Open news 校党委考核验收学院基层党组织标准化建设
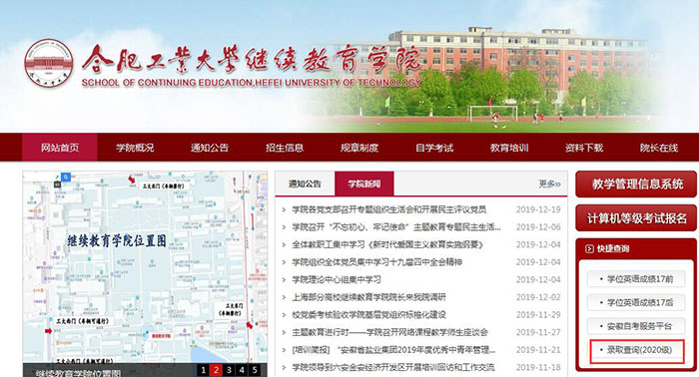The width and height of the screenshot is (699, 377). [x=368, y=315]
